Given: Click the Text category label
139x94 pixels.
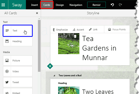Looking at the screenshot, I should pos(5,22).
